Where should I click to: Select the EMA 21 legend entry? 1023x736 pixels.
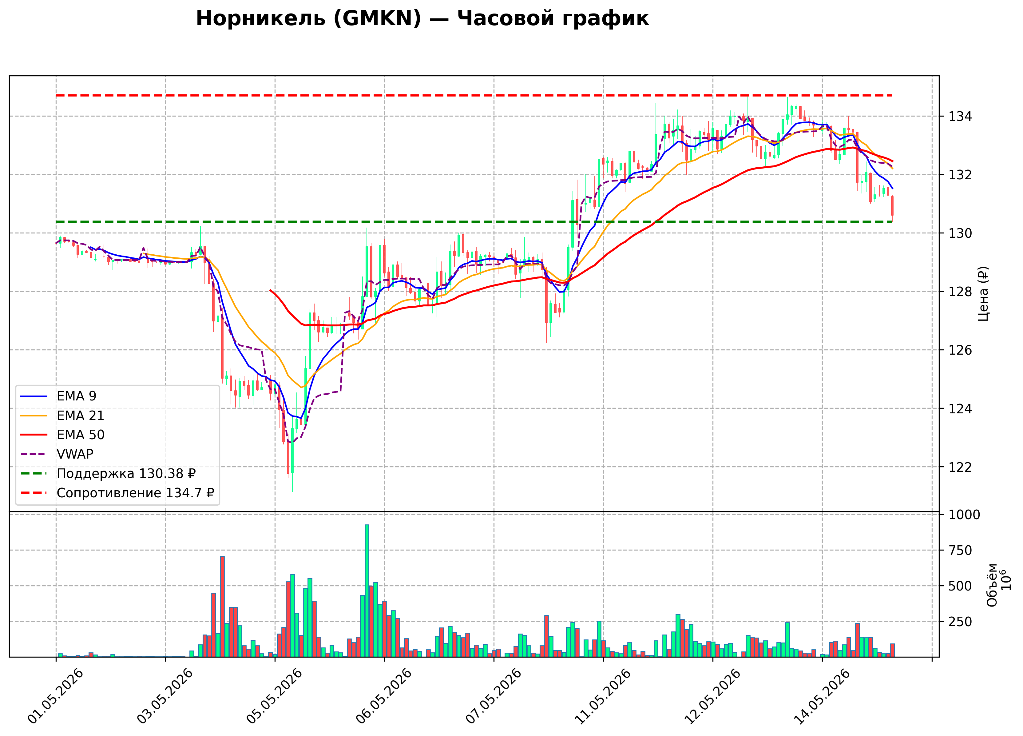pyautogui.click(x=62, y=415)
